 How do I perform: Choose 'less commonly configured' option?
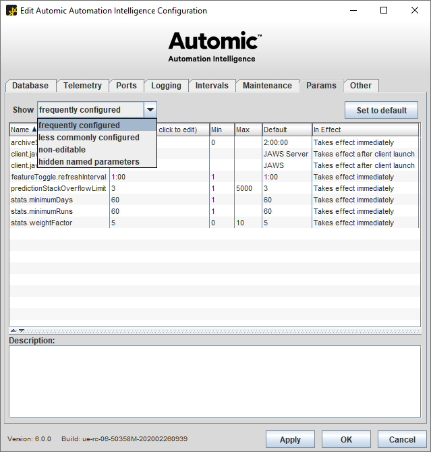(x=97, y=138)
